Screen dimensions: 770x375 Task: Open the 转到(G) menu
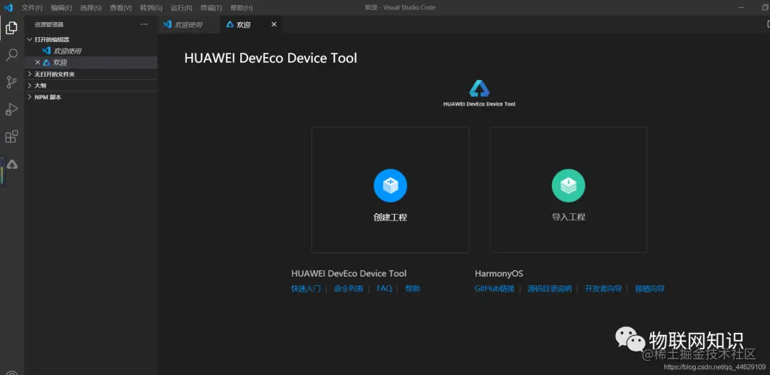click(x=151, y=8)
